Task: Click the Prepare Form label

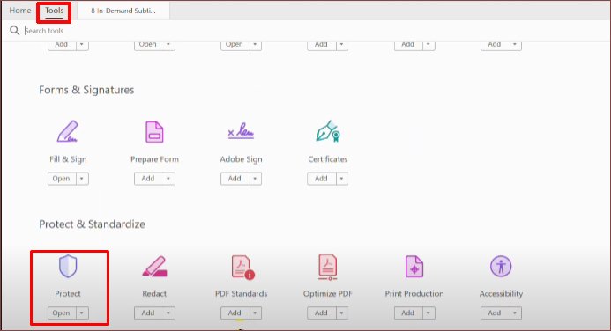Action: [154, 159]
